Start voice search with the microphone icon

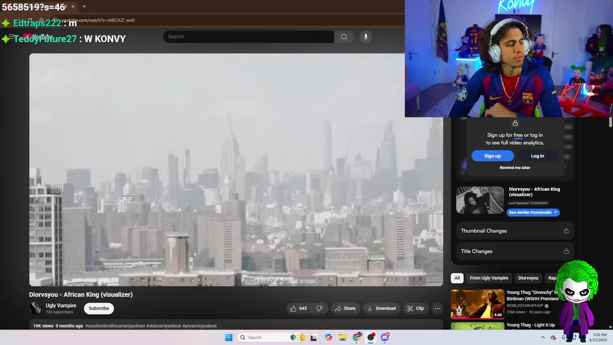[366, 37]
